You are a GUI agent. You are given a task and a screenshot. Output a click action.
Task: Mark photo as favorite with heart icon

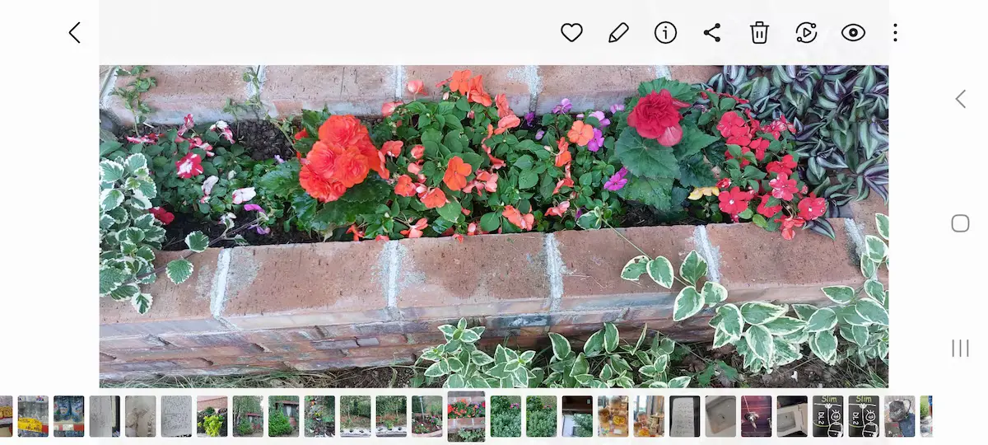click(x=571, y=33)
